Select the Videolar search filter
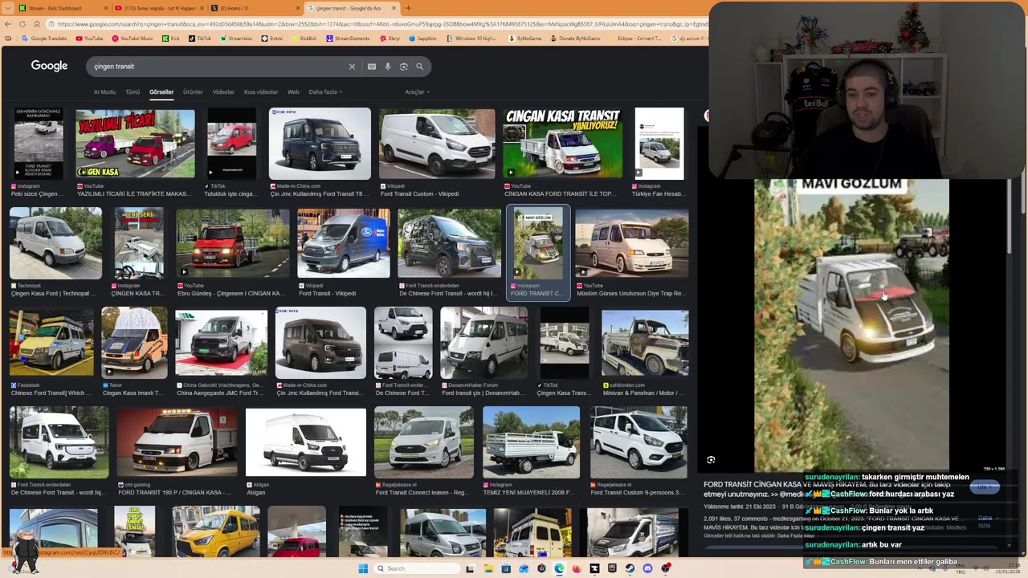This screenshot has width=1028, height=578. click(223, 92)
